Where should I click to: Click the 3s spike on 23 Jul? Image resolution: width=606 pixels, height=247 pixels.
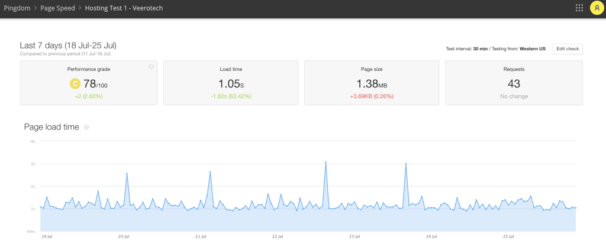pyautogui.click(x=406, y=164)
